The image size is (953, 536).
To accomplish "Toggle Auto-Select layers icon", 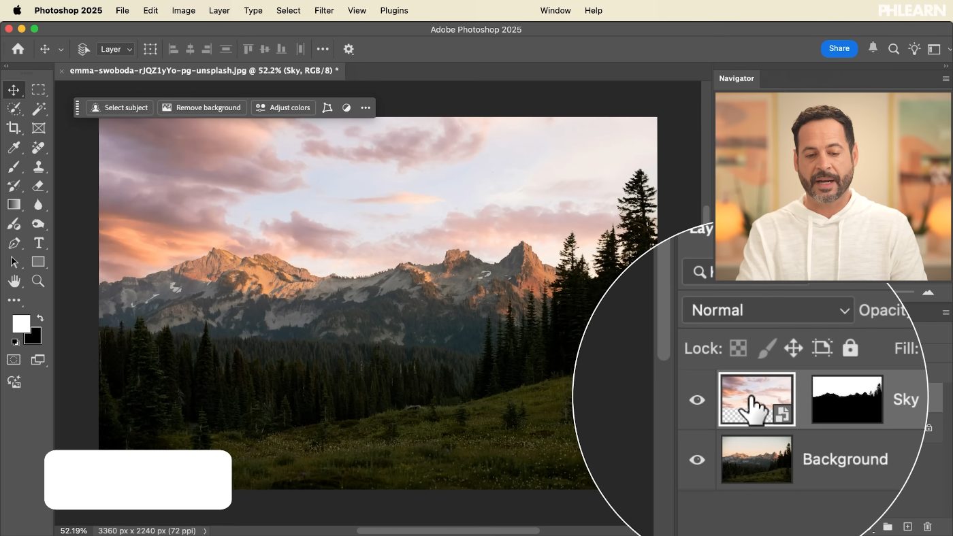I will [x=84, y=49].
